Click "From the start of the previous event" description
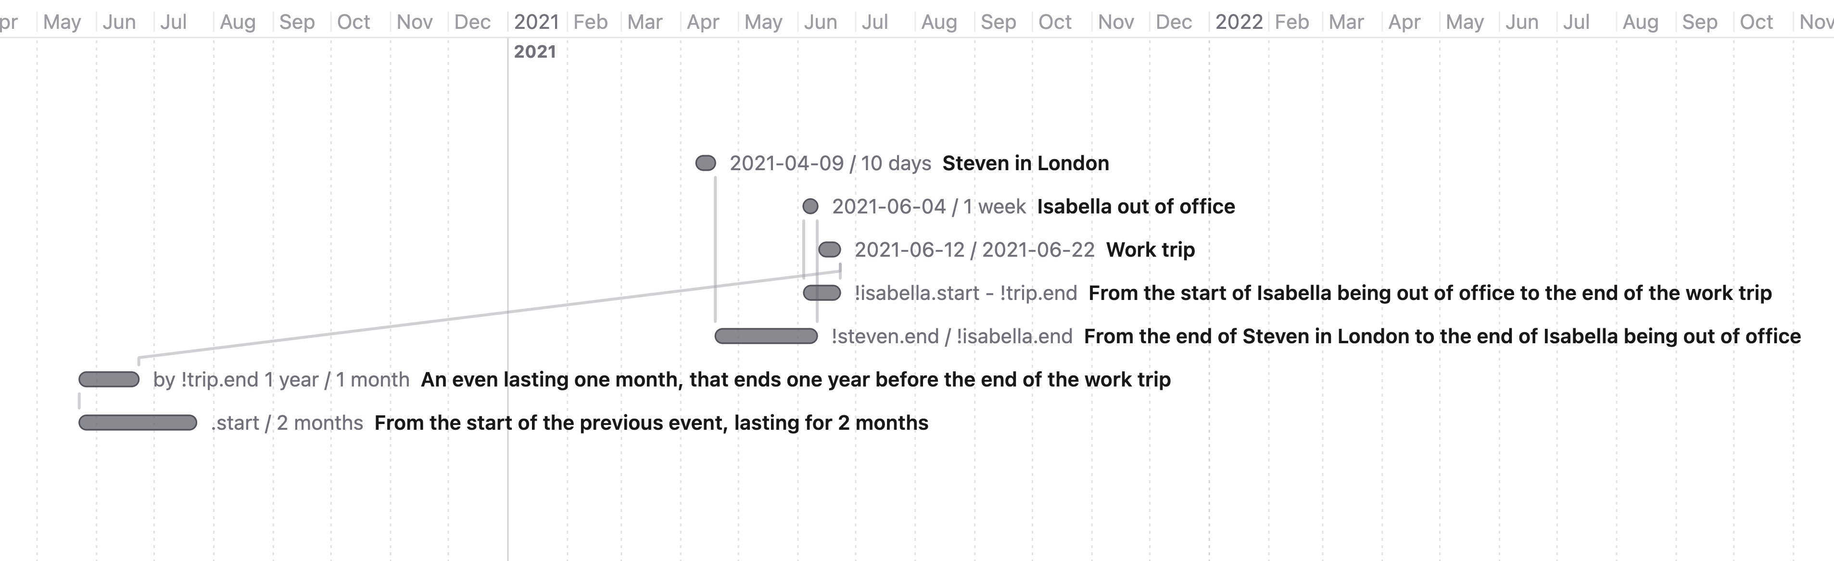1834x561 pixels. [x=651, y=423]
